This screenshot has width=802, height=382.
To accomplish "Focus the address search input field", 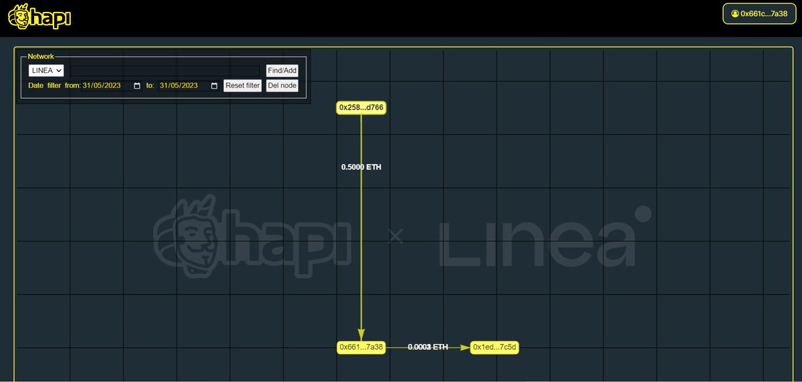I will [x=165, y=70].
